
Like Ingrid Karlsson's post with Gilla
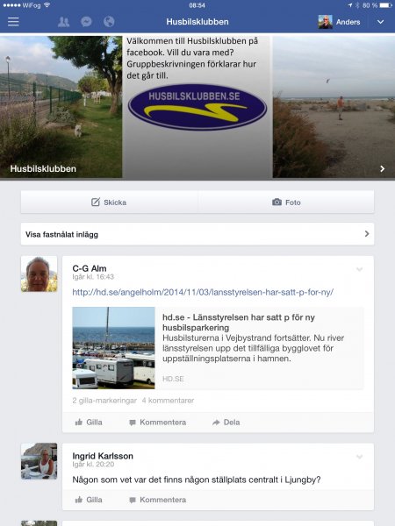(x=89, y=500)
